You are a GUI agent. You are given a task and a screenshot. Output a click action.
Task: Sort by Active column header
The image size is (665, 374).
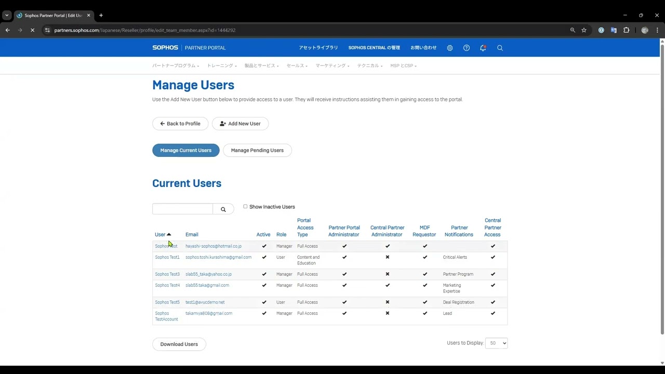tap(263, 234)
